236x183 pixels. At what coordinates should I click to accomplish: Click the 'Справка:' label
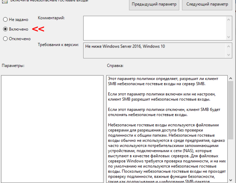pyautogui.click(x=115, y=66)
